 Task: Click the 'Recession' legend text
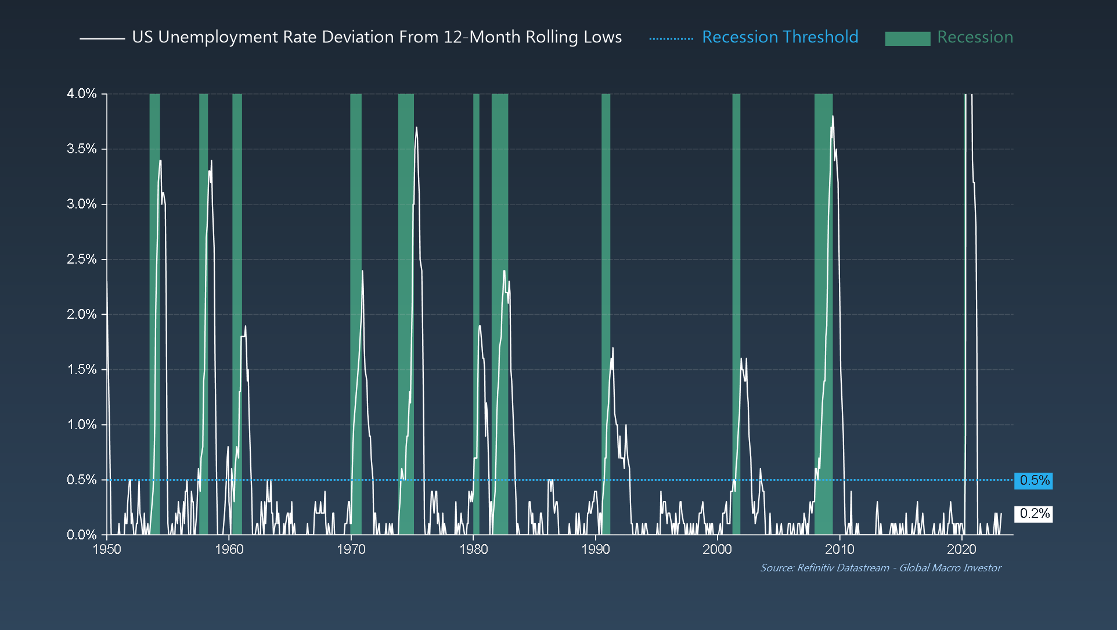click(975, 37)
